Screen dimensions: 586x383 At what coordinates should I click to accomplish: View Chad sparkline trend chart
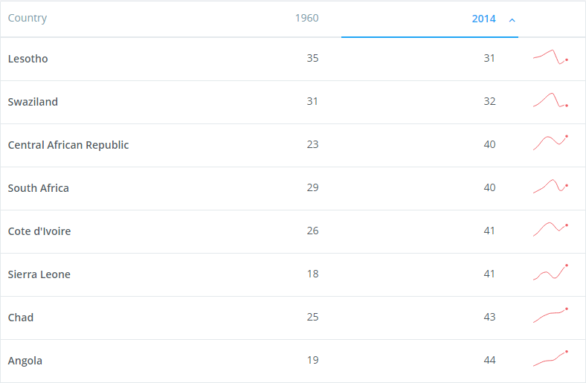tap(550, 315)
